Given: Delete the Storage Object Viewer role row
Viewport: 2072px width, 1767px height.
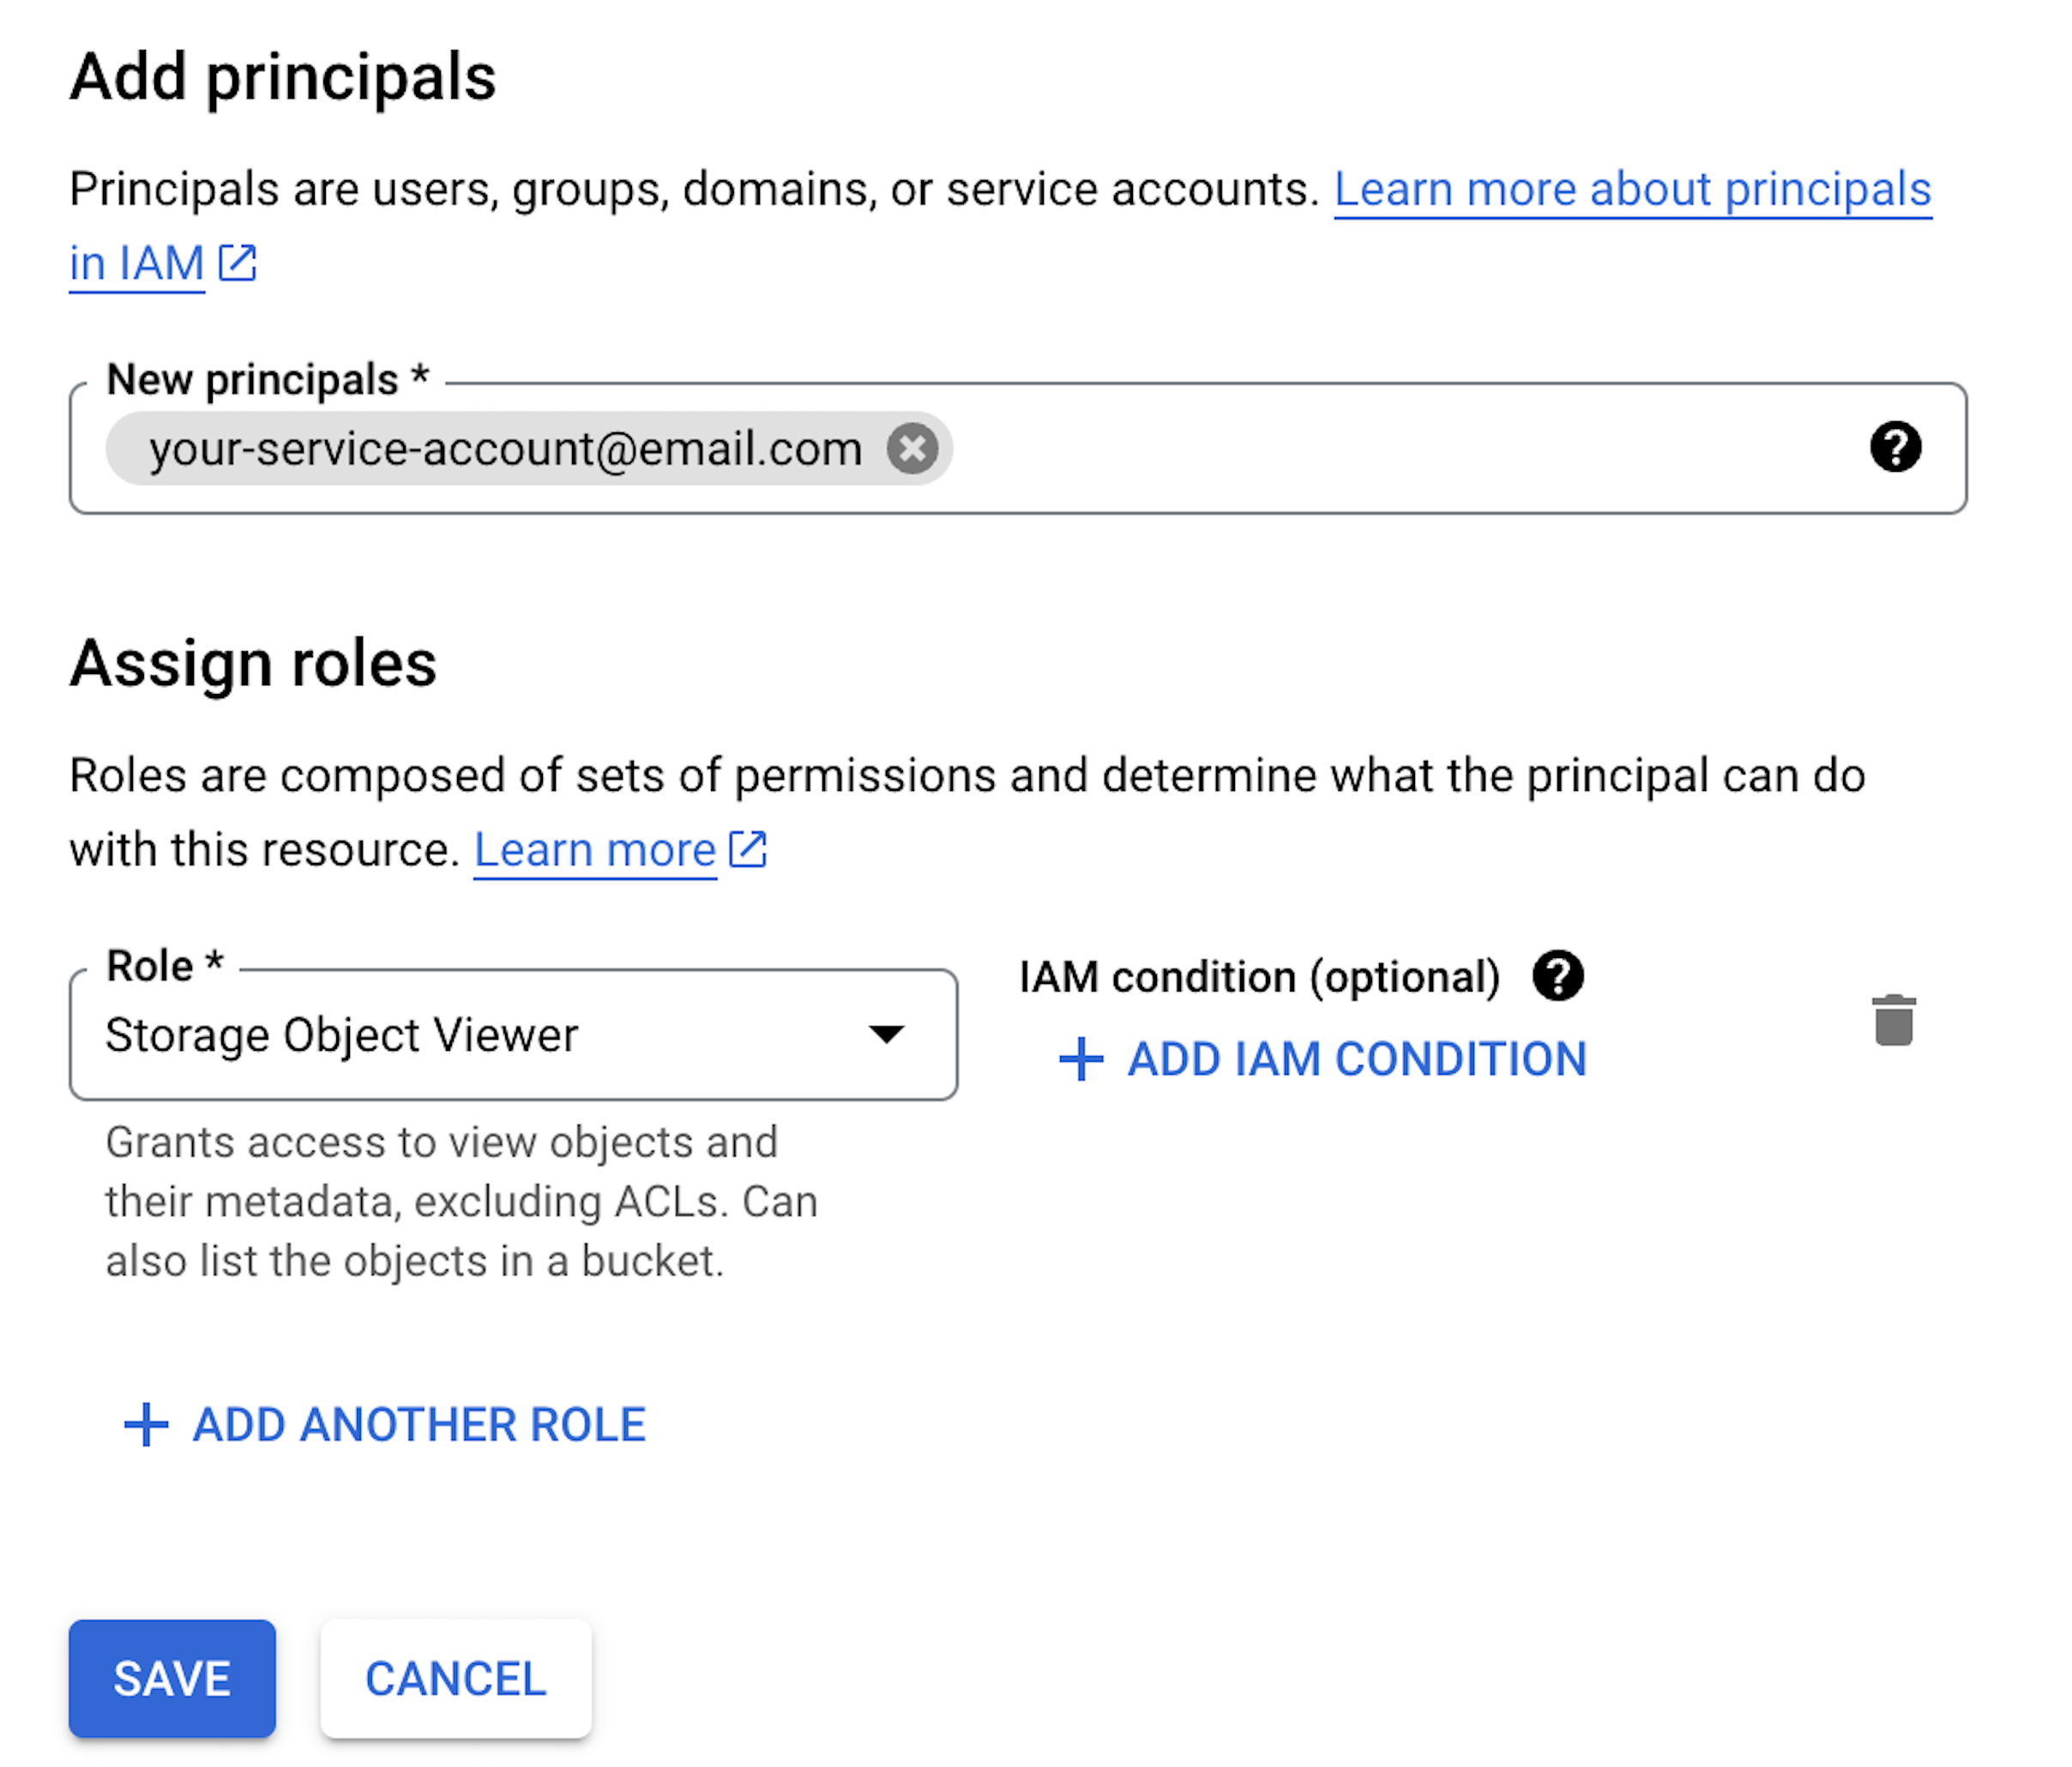Looking at the screenshot, I should (1893, 1020).
